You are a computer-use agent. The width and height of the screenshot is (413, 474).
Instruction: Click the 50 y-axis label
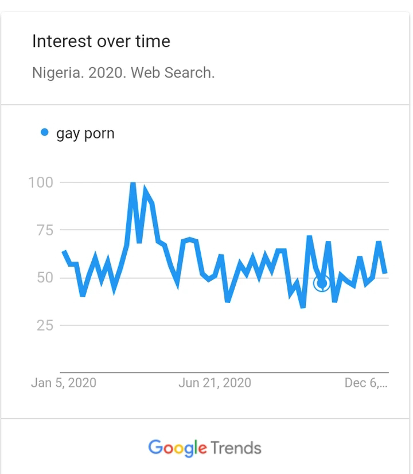(x=45, y=278)
